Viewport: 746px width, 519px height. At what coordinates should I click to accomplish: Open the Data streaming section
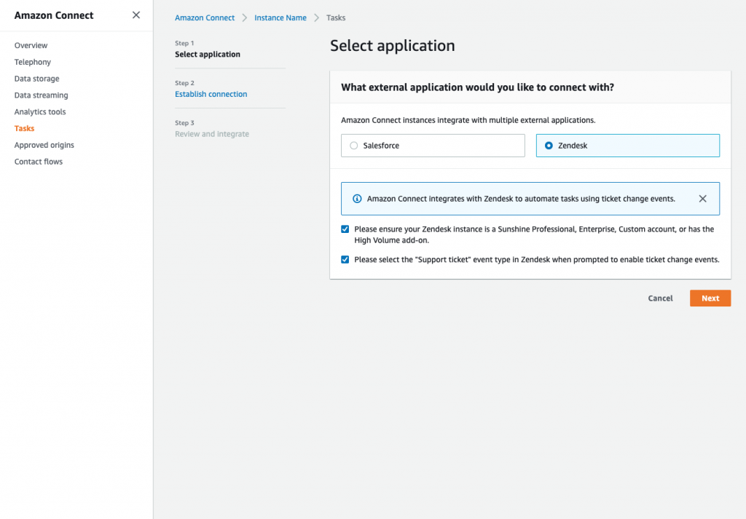coord(41,95)
